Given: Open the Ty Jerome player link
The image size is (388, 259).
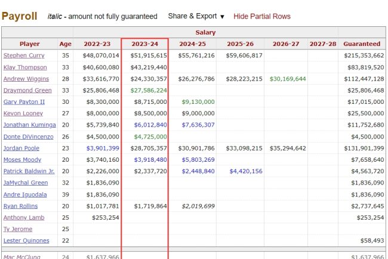Looking at the screenshot, I should tap(18, 229).
